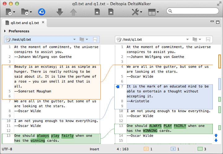
Task: Click the search magnifier icon
Action: (x=170, y=11)
